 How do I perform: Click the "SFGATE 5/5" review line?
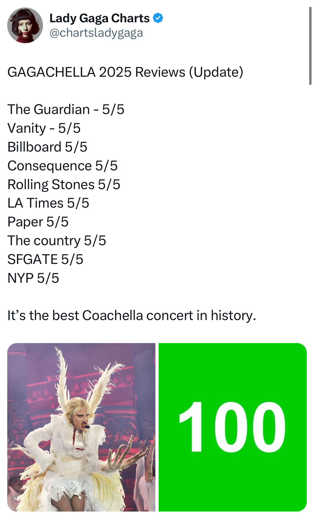pos(45,259)
